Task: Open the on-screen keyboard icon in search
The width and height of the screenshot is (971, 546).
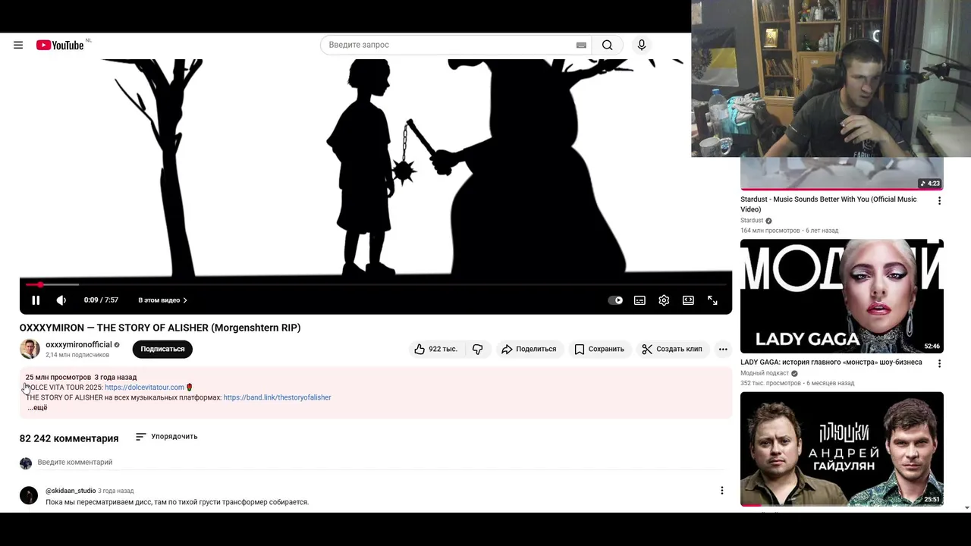Action: pyautogui.click(x=581, y=45)
